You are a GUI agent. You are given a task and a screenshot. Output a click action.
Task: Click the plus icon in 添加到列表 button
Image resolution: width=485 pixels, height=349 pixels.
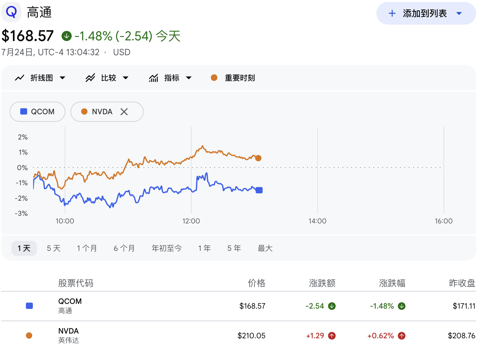392,13
